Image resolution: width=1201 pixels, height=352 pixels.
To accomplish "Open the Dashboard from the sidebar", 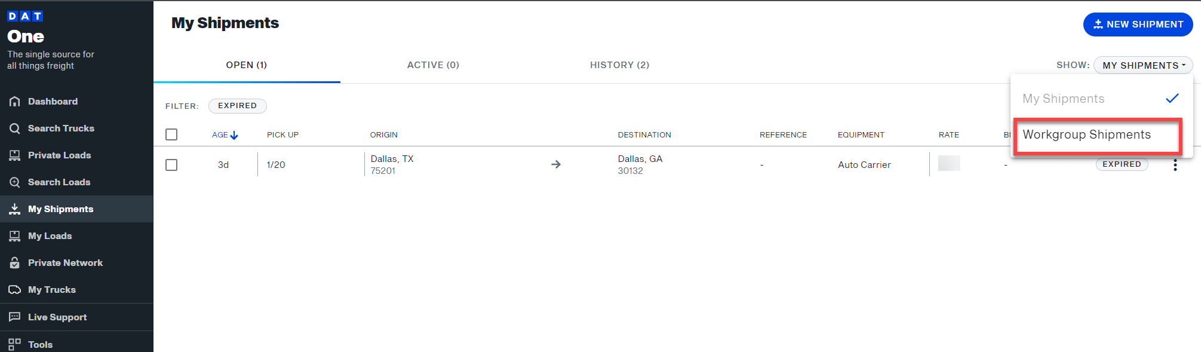I will [x=53, y=101].
